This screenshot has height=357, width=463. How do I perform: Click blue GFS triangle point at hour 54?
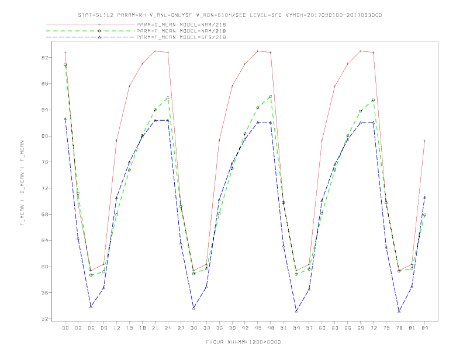(x=296, y=311)
